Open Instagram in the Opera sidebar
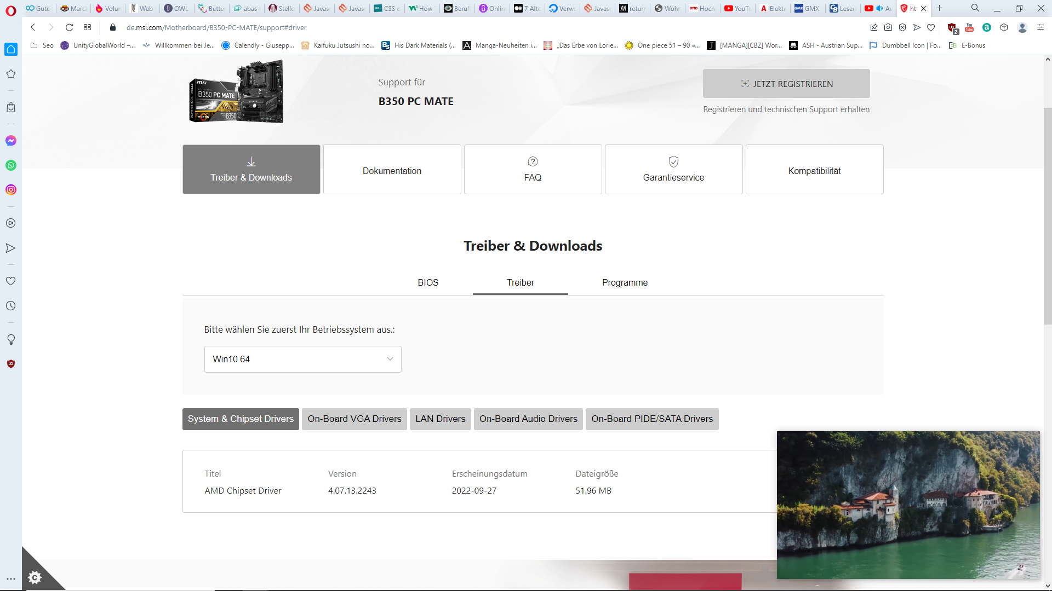The height and width of the screenshot is (591, 1052). (11, 190)
